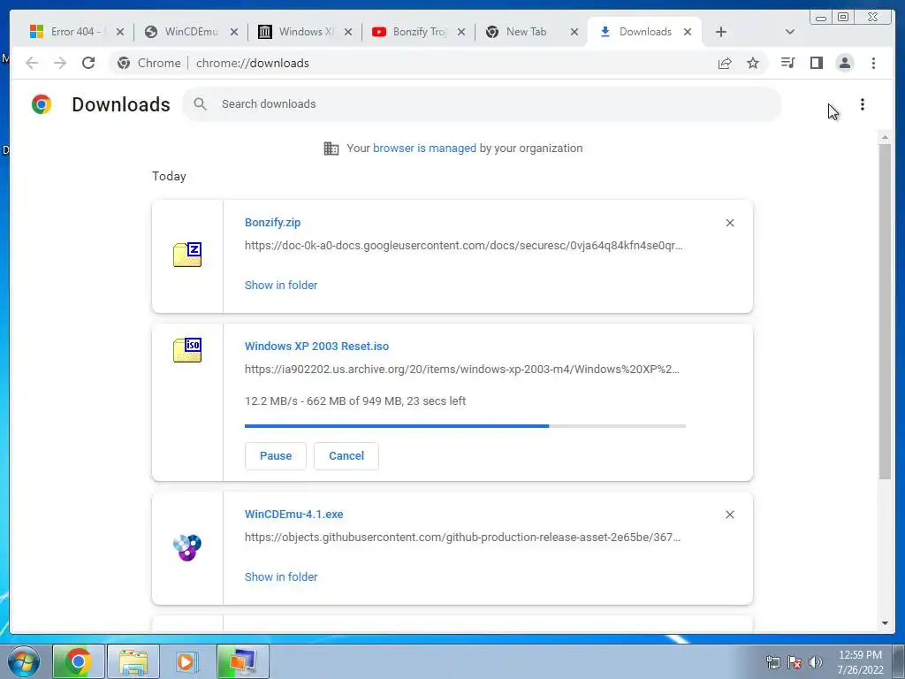Open the Chrome profile avatar
Image resolution: width=905 pixels, height=679 pixels.
844,63
